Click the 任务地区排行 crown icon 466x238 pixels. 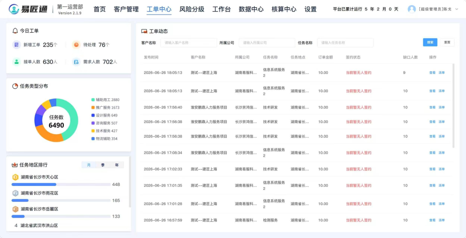coord(15,165)
